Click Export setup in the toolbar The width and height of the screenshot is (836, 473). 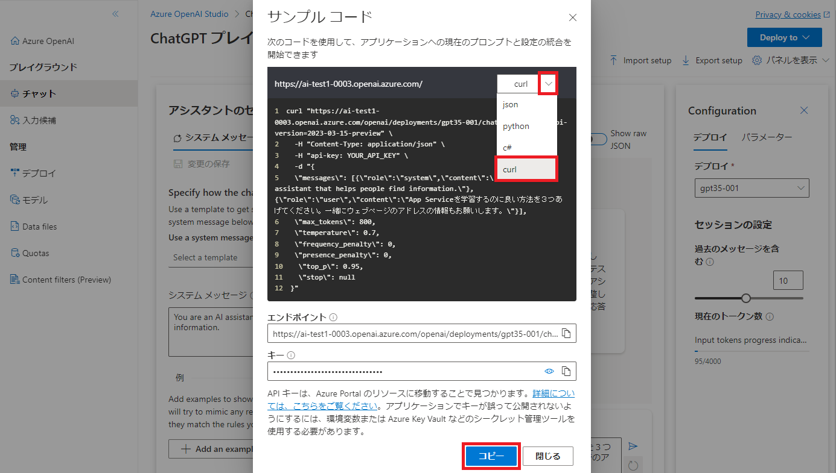pyautogui.click(x=712, y=60)
